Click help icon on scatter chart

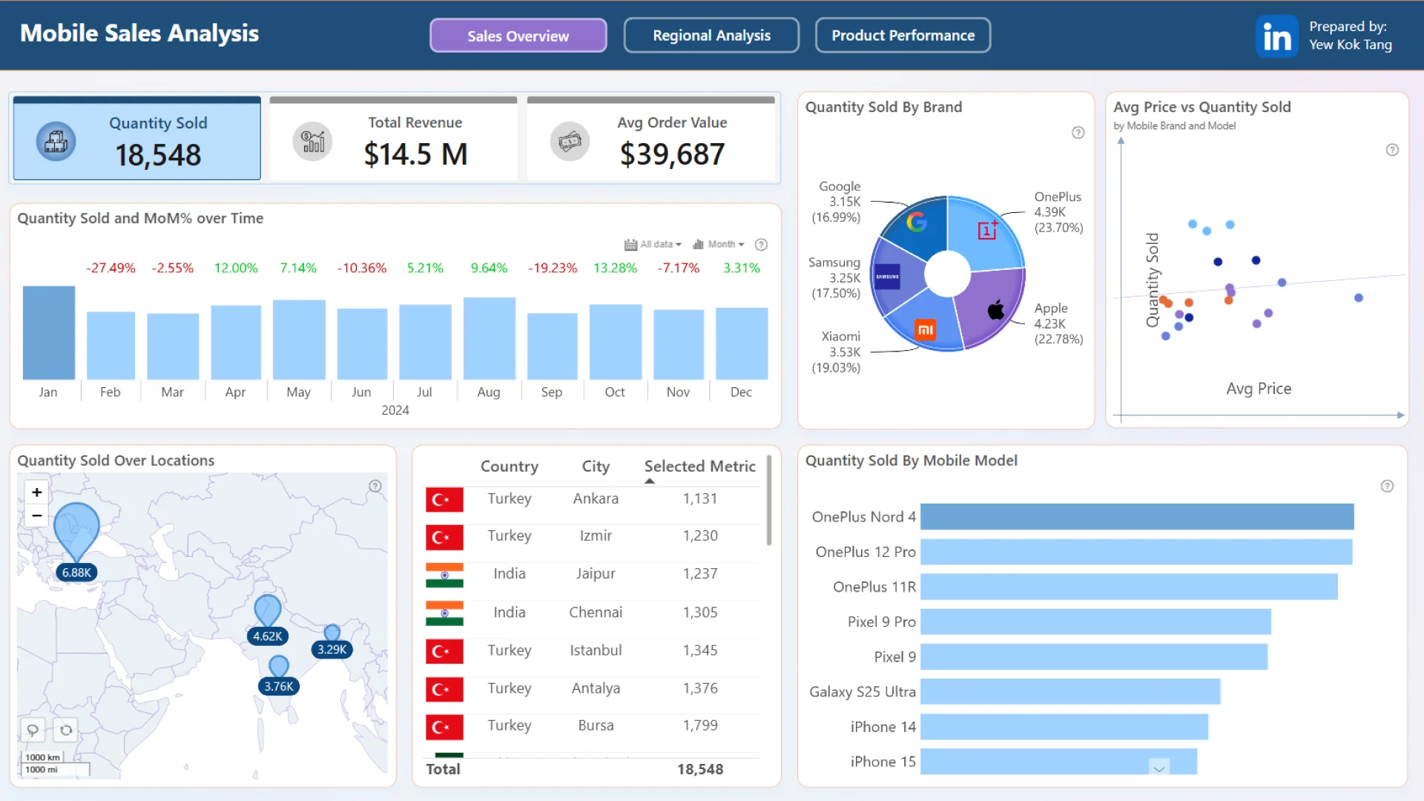(x=1392, y=150)
